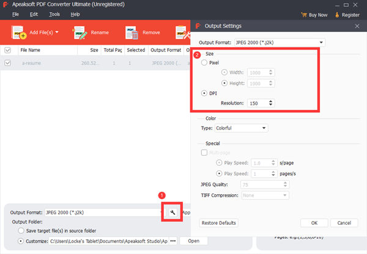Adjust the Height stepper arrows
The height and width of the screenshot is (254, 367).
tap(270, 83)
